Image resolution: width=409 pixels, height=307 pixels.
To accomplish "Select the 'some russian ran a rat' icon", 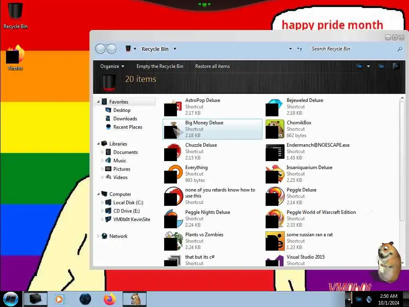I will click(x=275, y=241).
